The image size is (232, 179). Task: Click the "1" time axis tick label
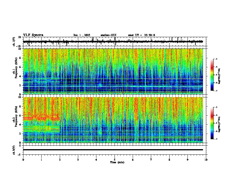coord(41,160)
